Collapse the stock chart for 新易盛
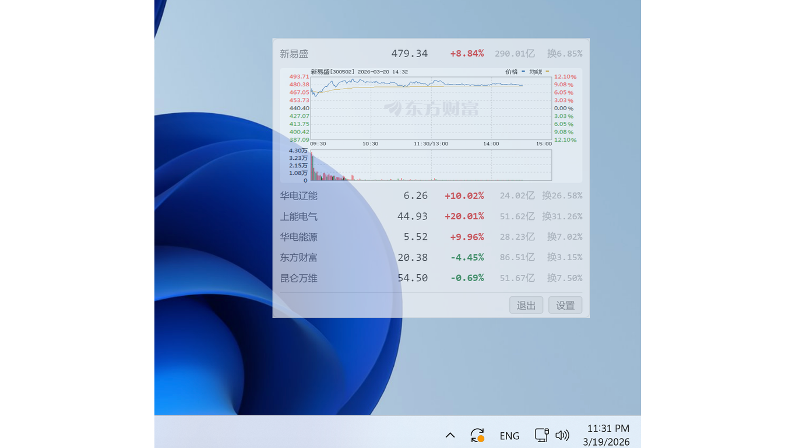 293,53
